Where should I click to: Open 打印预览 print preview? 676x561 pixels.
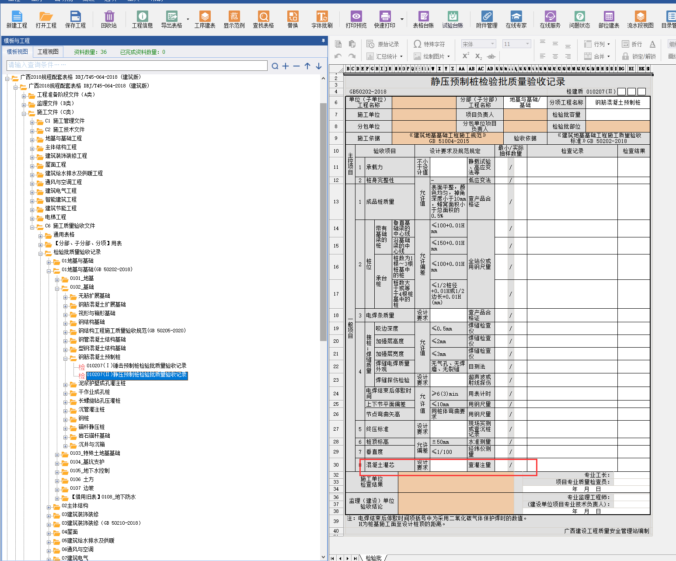(356, 20)
